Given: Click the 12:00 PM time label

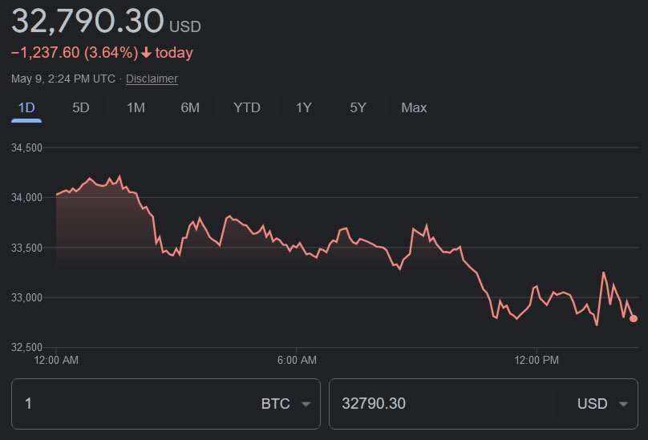Looking at the screenshot, I should coord(537,361).
